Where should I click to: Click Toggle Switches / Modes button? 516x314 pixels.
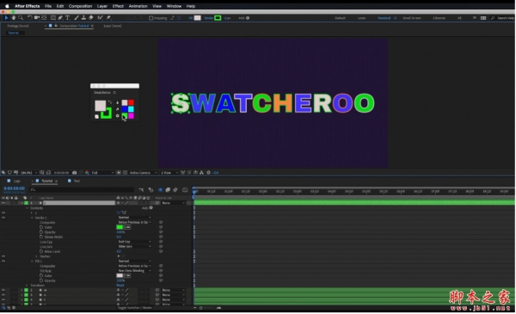click(x=135, y=308)
